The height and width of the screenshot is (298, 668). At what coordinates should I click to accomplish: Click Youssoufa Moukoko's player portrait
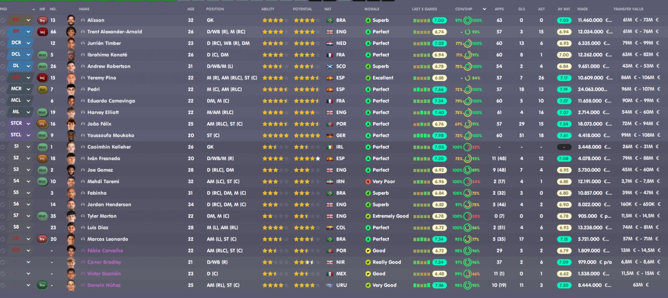point(71,135)
